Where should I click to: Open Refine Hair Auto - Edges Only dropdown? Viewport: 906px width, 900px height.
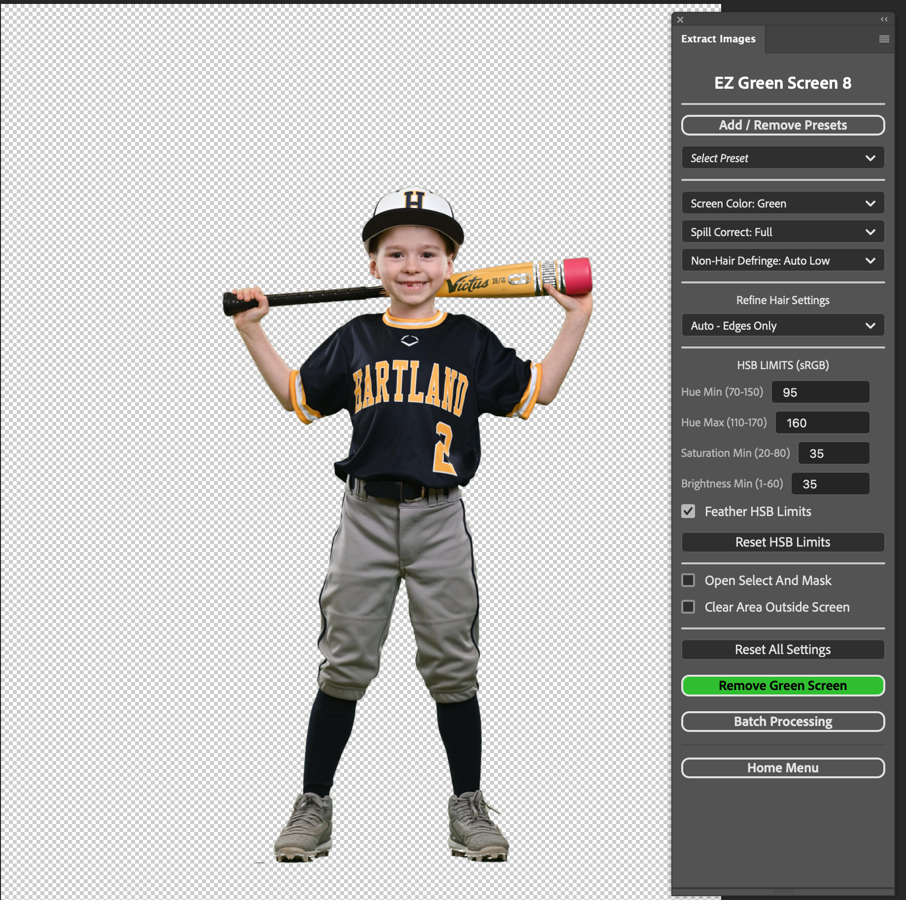(x=783, y=326)
